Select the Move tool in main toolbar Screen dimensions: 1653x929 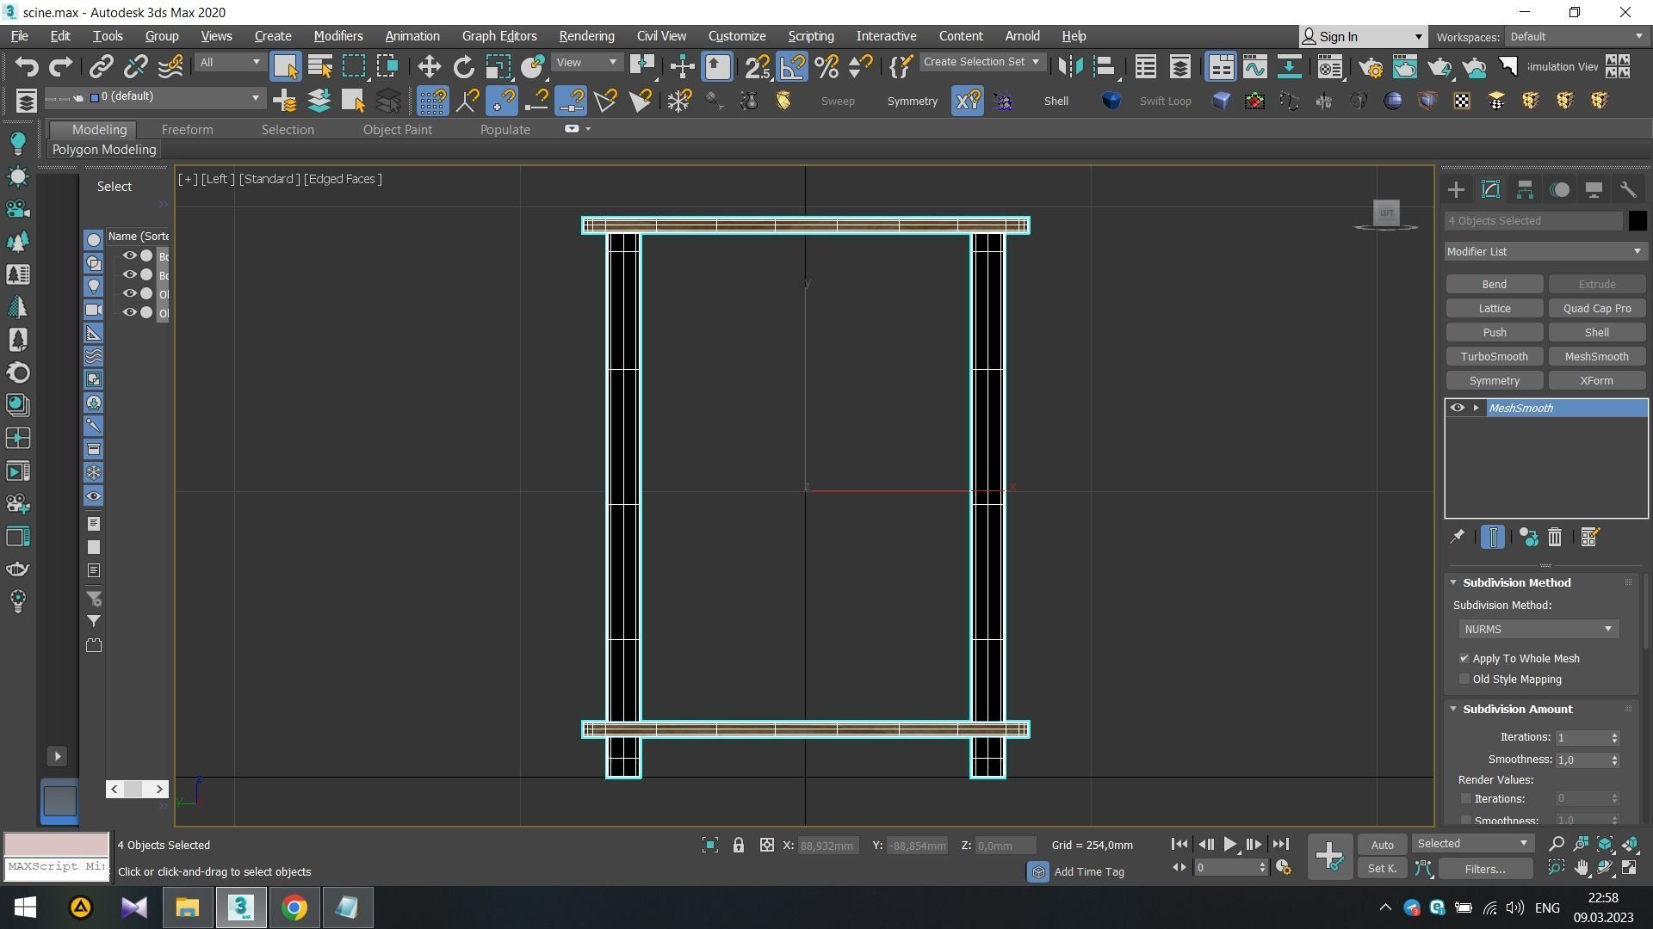click(x=429, y=66)
